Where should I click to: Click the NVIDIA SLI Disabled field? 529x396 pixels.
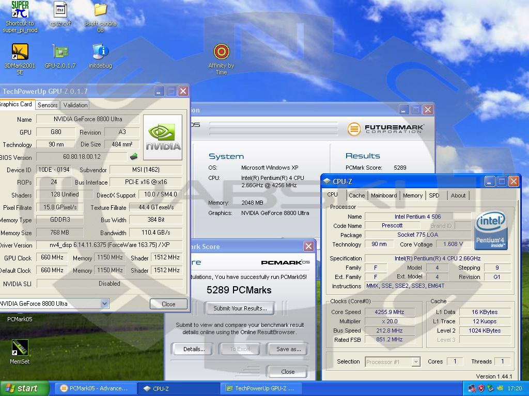(110, 284)
